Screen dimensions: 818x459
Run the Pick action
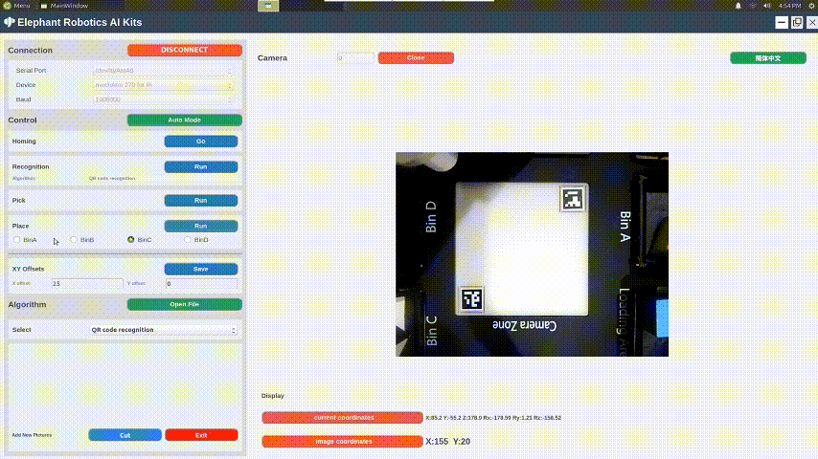(x=201, y=200)
